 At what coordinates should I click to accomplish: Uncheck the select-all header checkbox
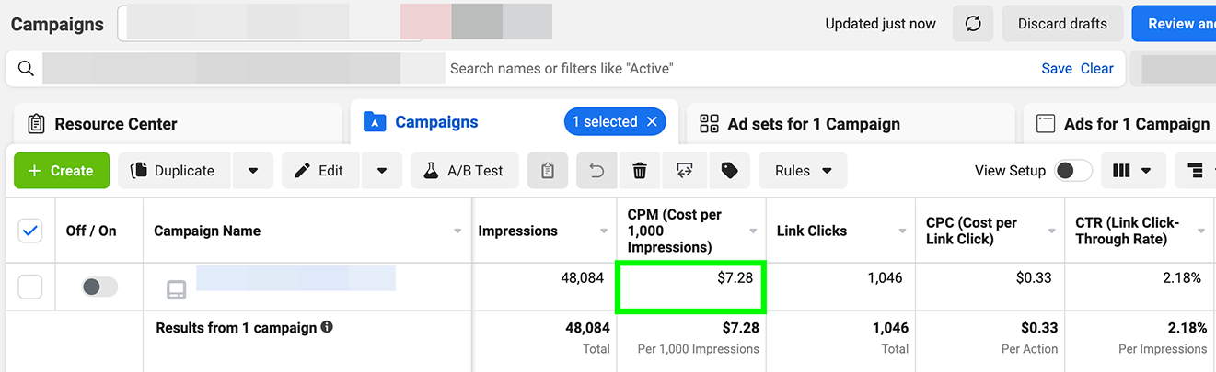[30, 231]
